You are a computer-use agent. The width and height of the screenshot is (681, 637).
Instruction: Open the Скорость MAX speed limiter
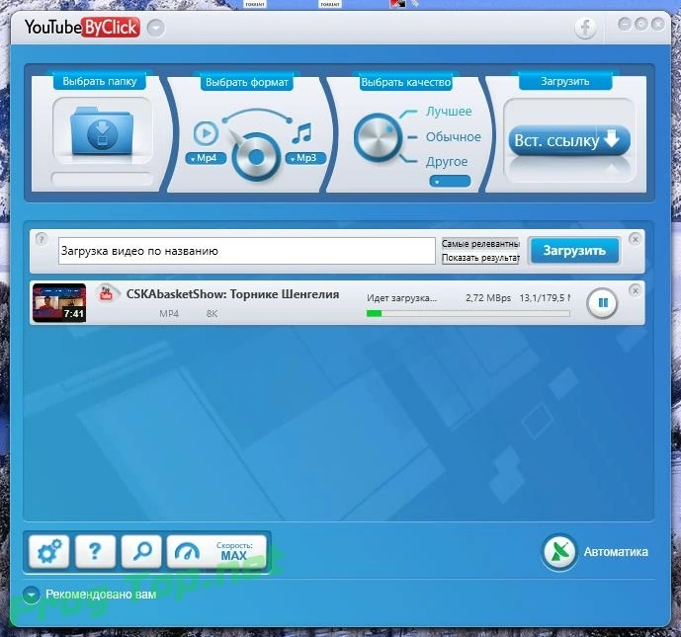(216, 551)
